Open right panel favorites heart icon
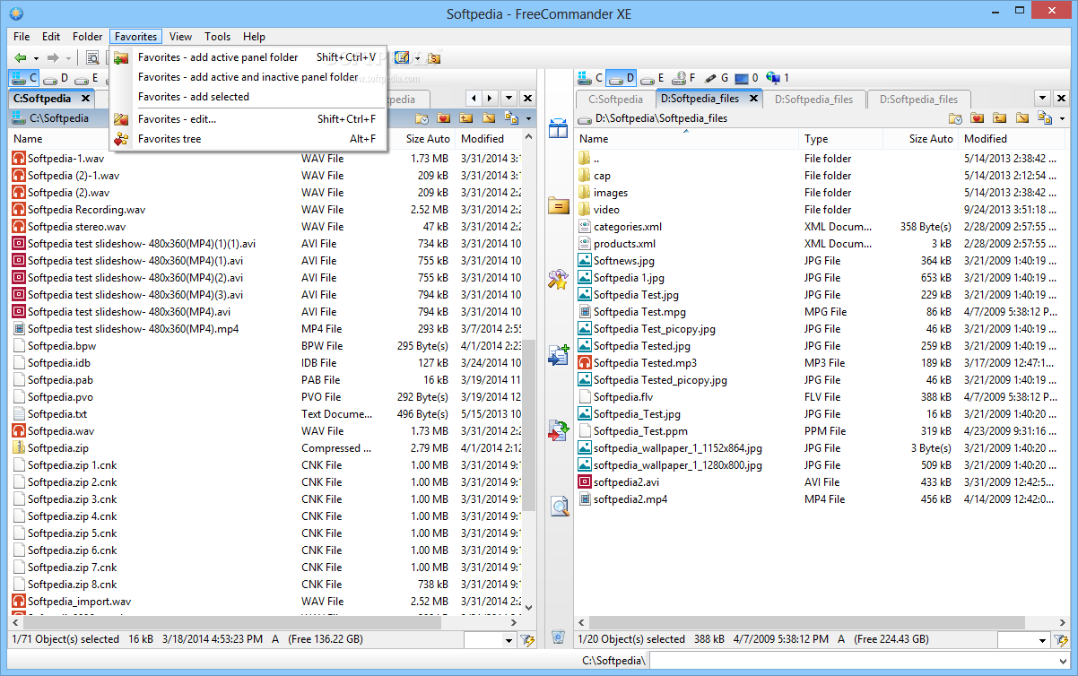This screenshot has height=676, width=1078. coord(978,118)
